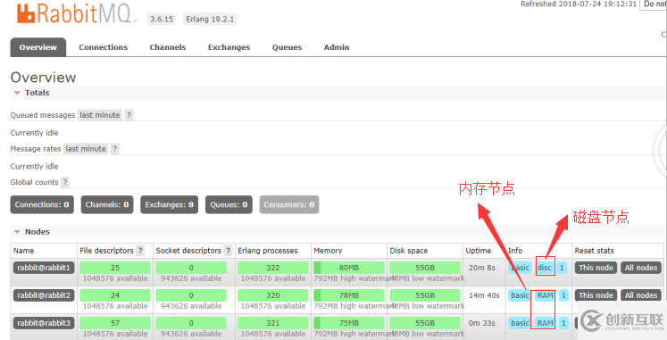Go to the Exchanges tab
Image resolution: width=667 pixels, height=340 pixels.
(229, 47)
